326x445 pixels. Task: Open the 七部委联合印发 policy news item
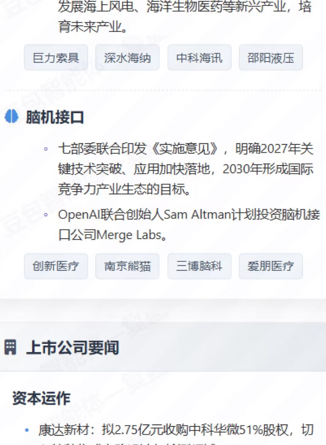186,169
